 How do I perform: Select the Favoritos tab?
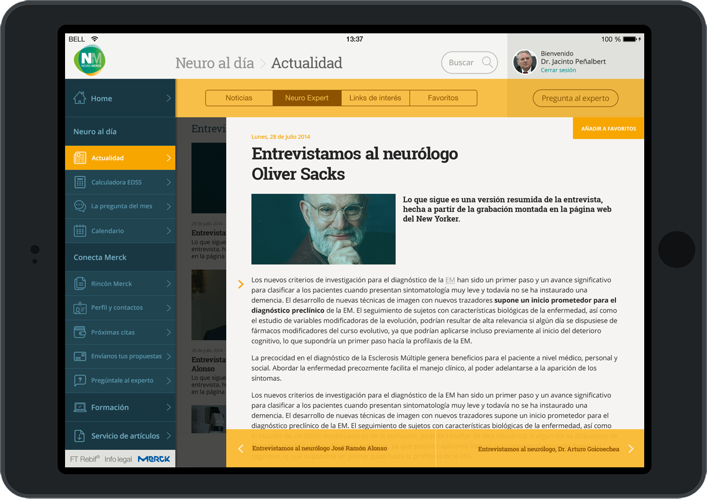pyautogui.click(x=443, y=98)
